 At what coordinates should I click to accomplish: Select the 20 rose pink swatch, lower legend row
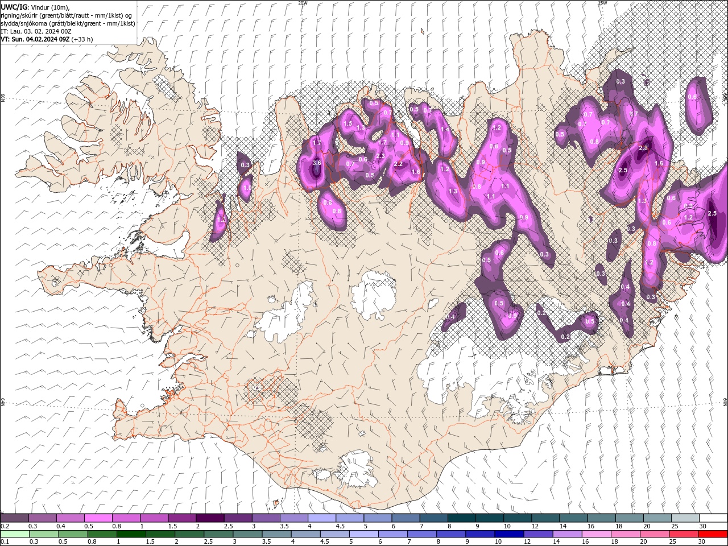pos(653,534)
